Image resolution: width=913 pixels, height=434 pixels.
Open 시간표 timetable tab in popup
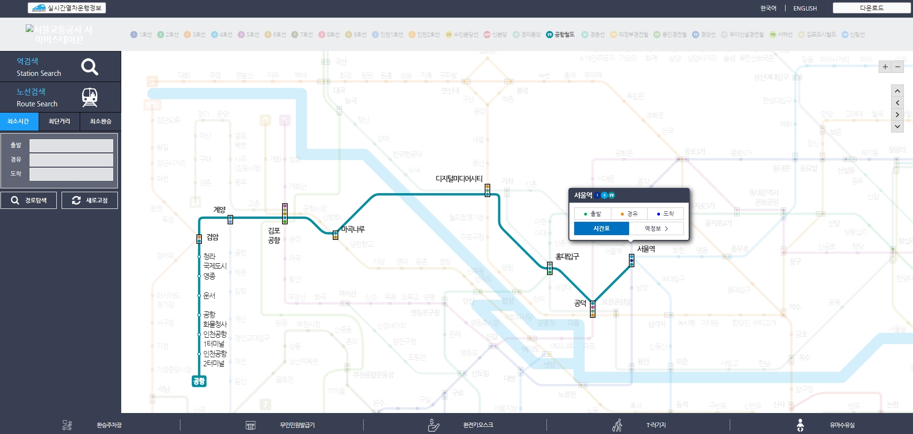(x=601, y=228)
